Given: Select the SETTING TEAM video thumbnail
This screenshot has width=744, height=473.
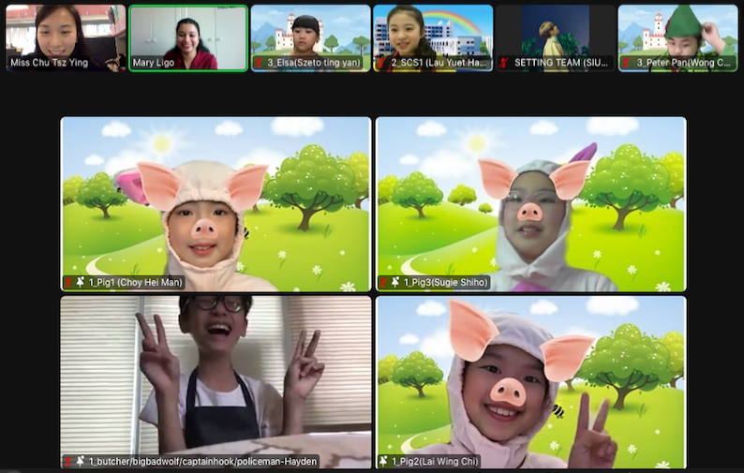Looking at the screenshot, I should 556,38.
